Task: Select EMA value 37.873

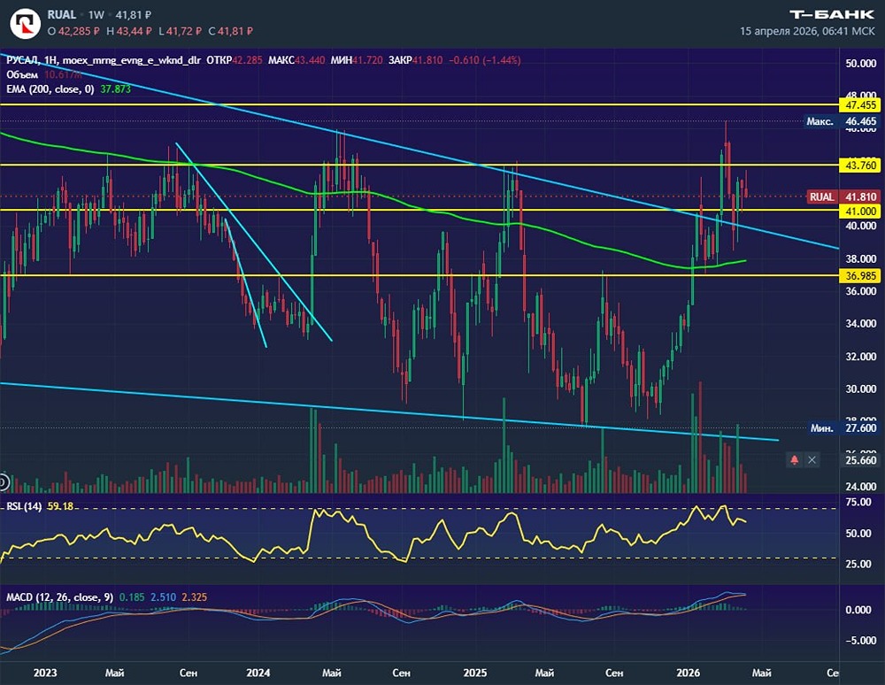Action: [x=116, y=89]
